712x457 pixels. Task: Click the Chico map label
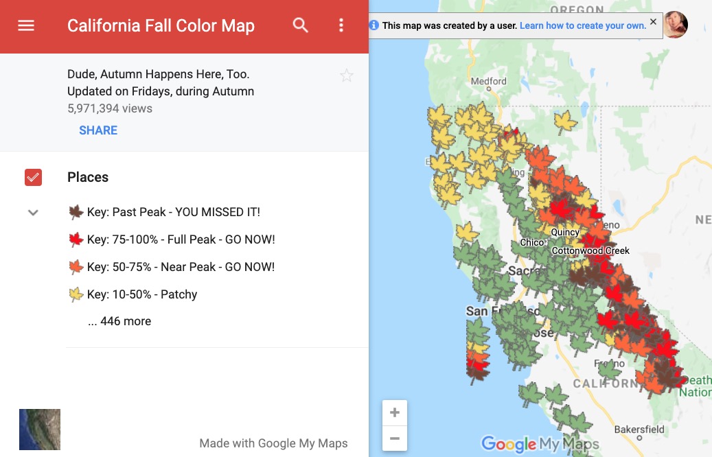[x=531, y=242]
